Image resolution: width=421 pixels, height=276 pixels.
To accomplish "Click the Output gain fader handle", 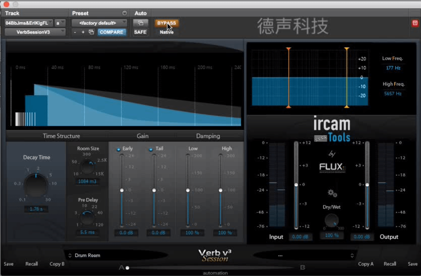I will [367, 185].
